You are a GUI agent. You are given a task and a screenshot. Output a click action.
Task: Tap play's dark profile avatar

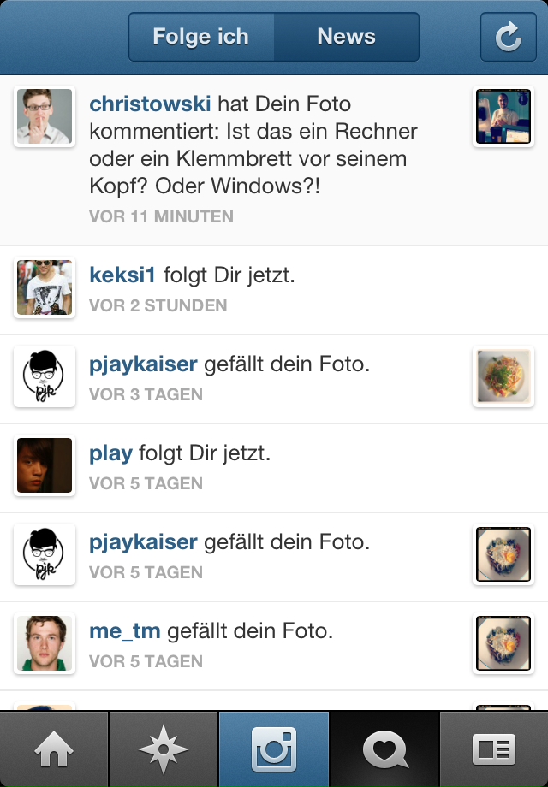point(45,465)
